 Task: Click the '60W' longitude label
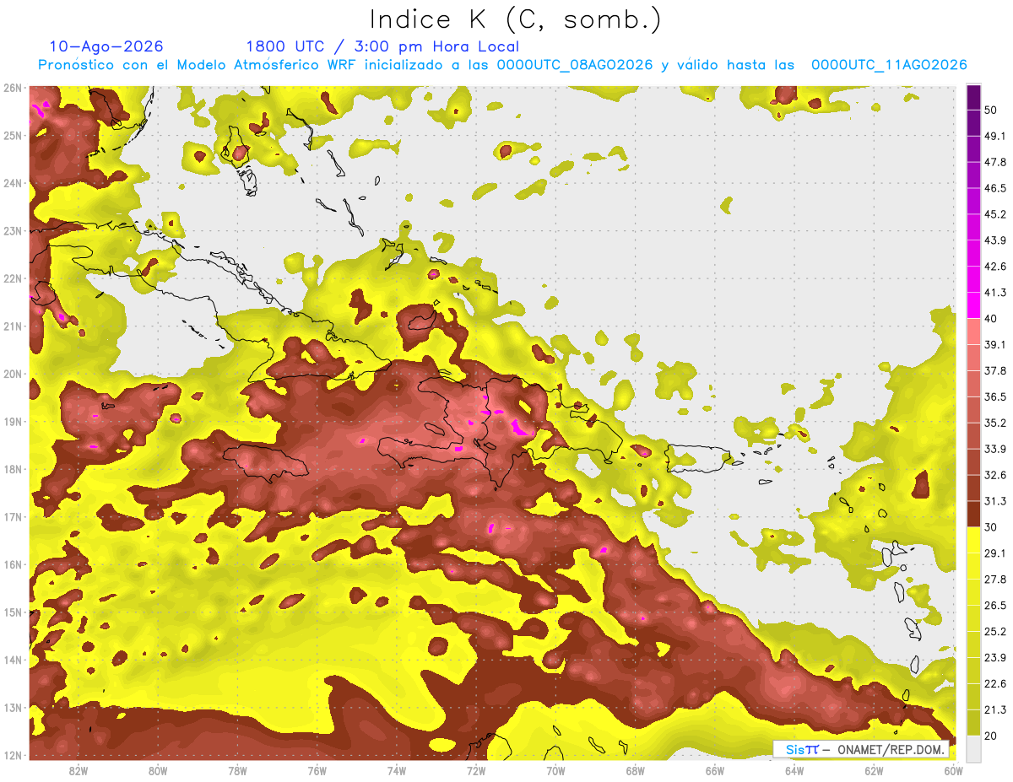953,770
